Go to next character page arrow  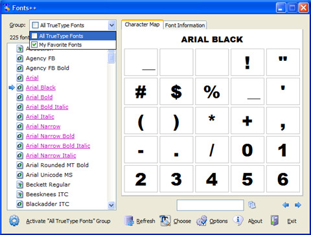click(x=298, y=205)
